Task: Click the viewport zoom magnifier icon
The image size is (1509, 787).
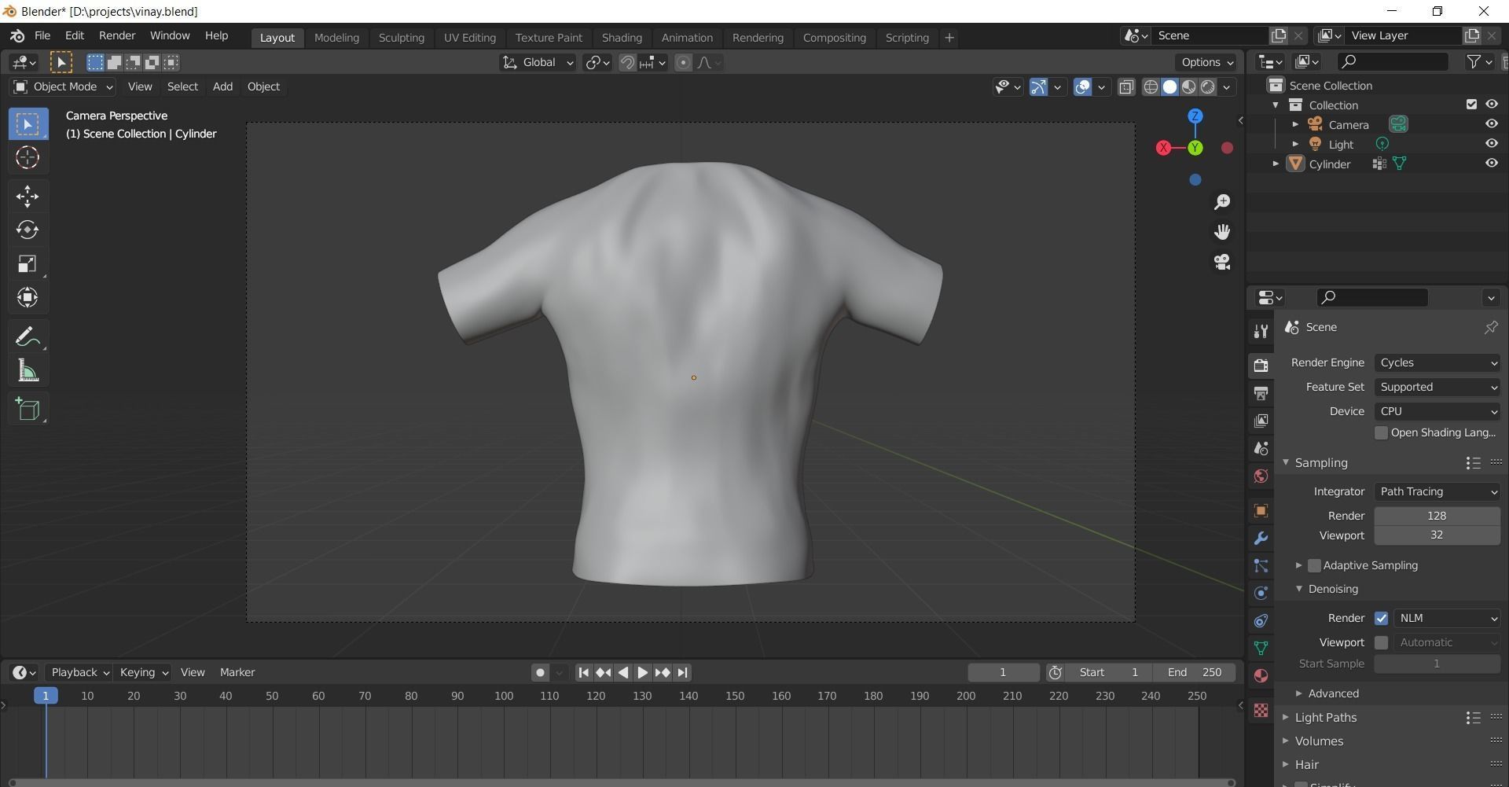Action: pos(1222,202)
